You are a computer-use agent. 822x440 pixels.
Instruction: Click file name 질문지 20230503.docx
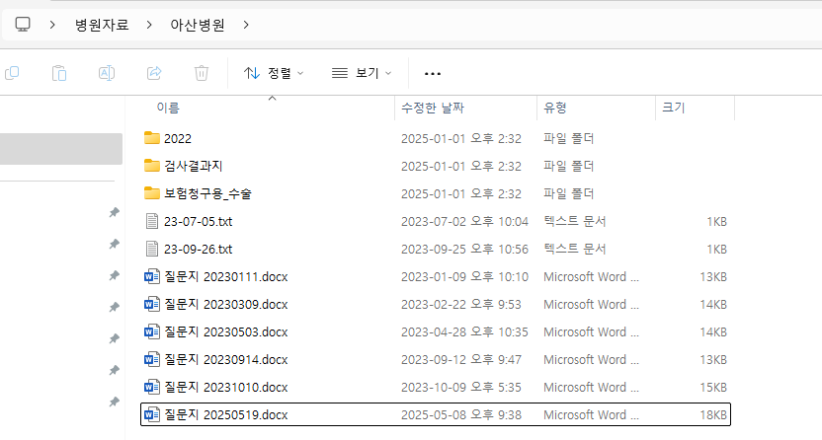pos(226,332)
